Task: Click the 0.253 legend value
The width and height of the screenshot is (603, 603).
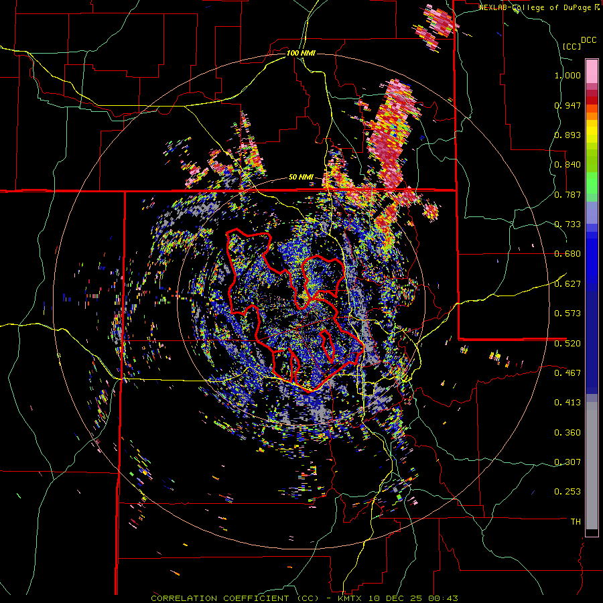Action: click(567, 492)
